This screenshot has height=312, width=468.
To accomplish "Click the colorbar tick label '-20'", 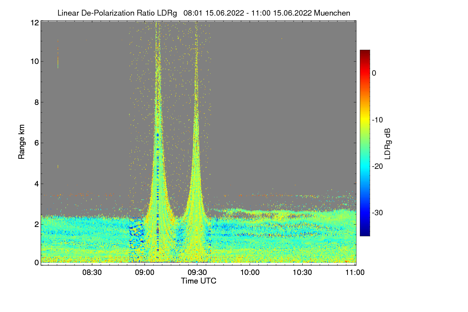I will (x=378, y=166).
